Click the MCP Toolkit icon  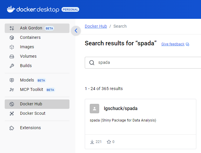[12, 90]
